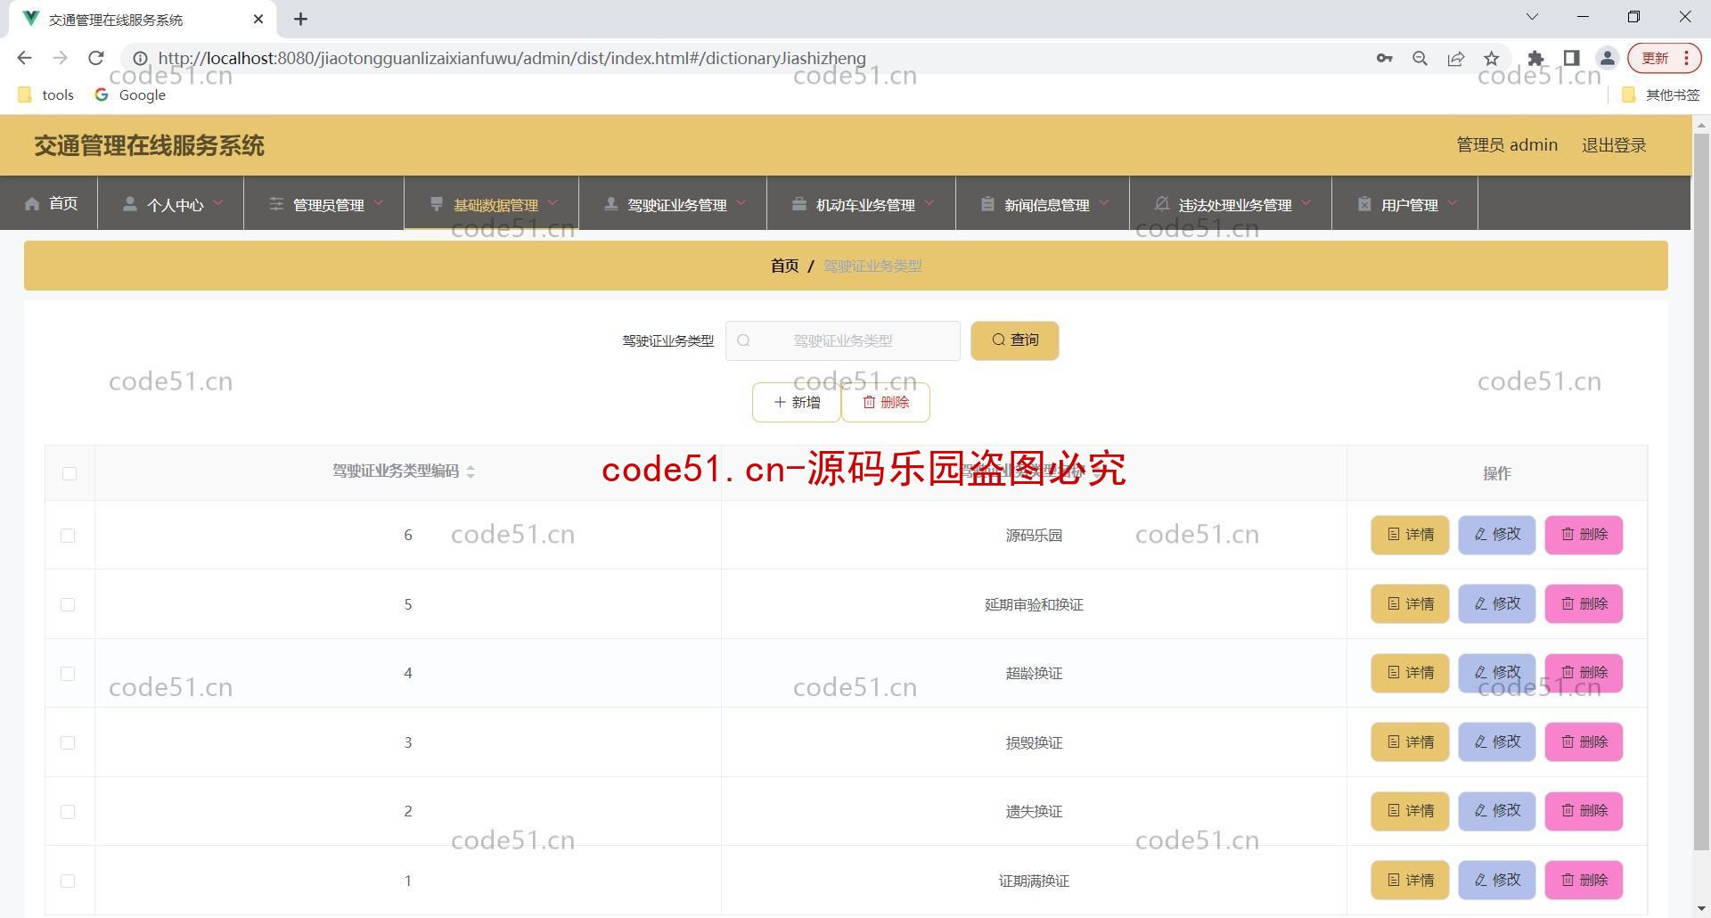Click the share page icon

[x=1455, y=58]
